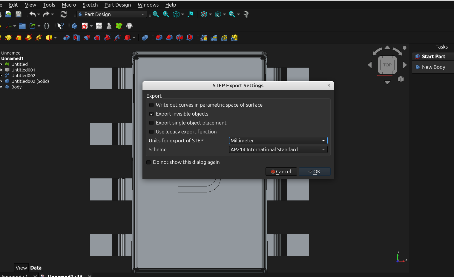Check Do not show this dialog again
This screenshot has height=277, width=454.
coord(148,162)
